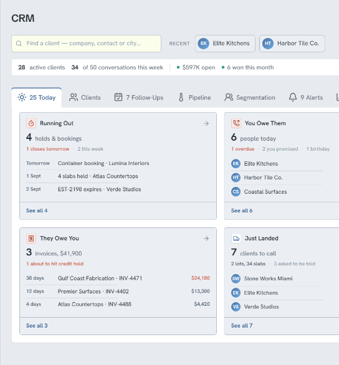The image size is (339, 365).
Task: Click 2 you promised text
Action: [280, 149]
